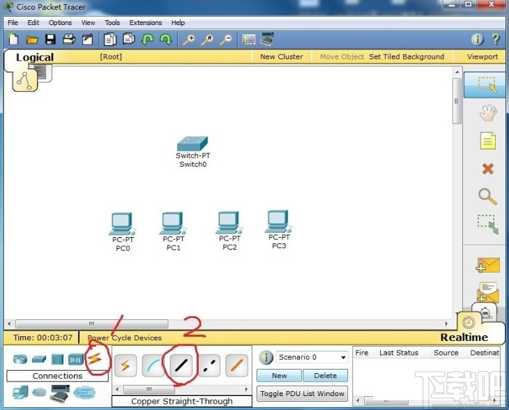Pick the Resize Shape tool
The width and height of the screenshot is (509, 410).
[x=487, y=224]
